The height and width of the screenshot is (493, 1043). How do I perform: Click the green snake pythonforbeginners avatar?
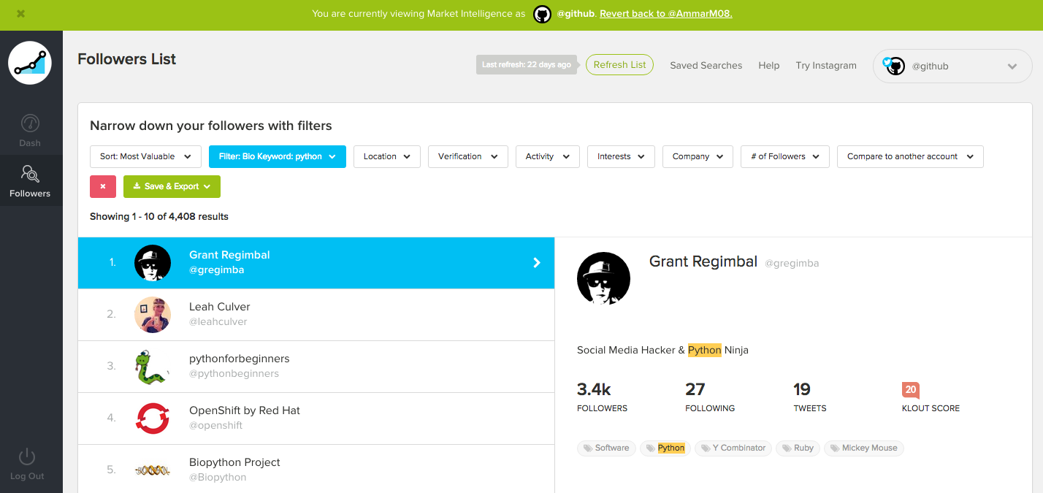coord(153,367)
